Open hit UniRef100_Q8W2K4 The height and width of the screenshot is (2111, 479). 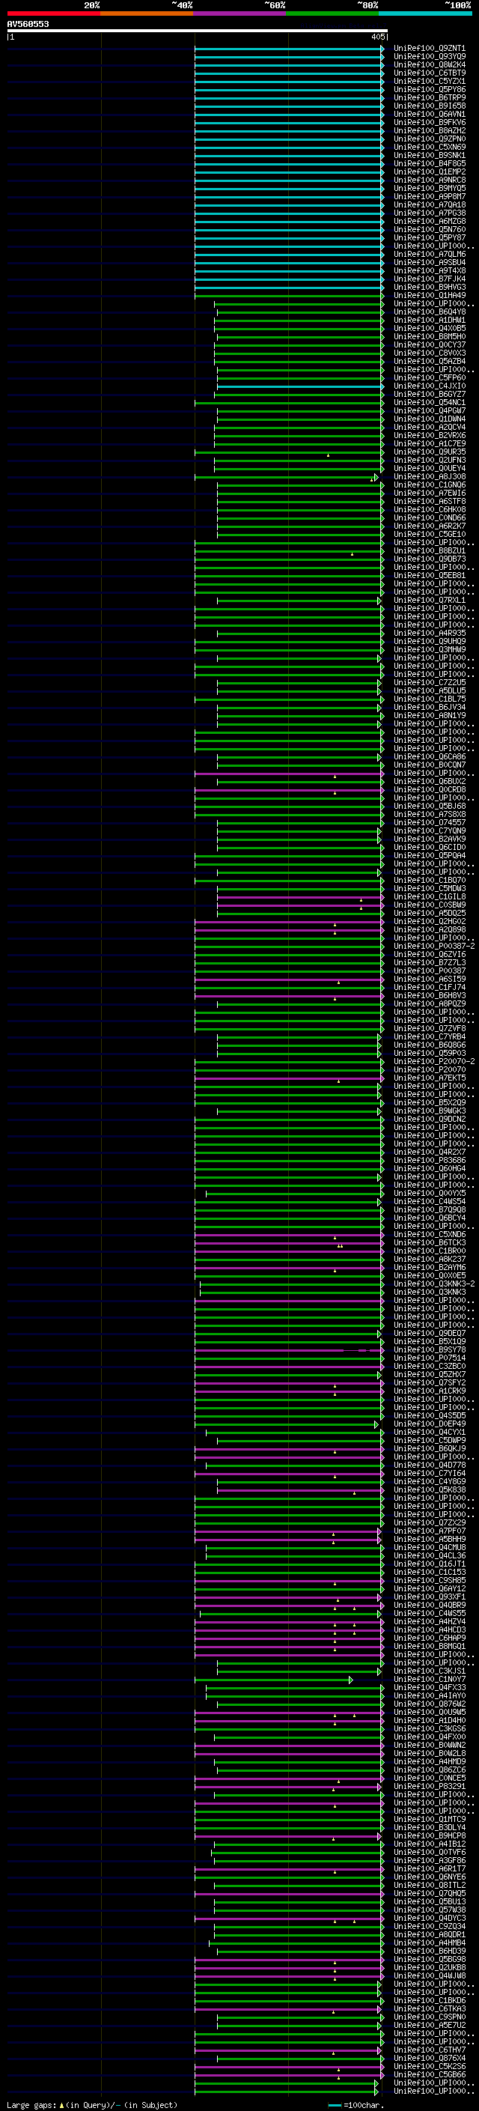(429, 64)
